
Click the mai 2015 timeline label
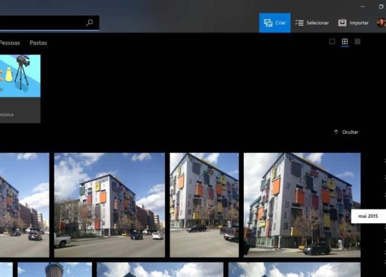(x=368, y=216)
